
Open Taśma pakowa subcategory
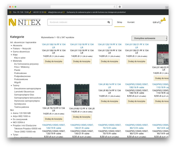tap(21, 107)
